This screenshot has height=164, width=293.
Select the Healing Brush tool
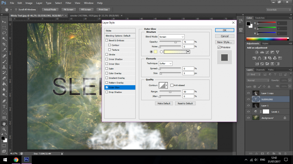pyautogui.click(x=4, y=56)
